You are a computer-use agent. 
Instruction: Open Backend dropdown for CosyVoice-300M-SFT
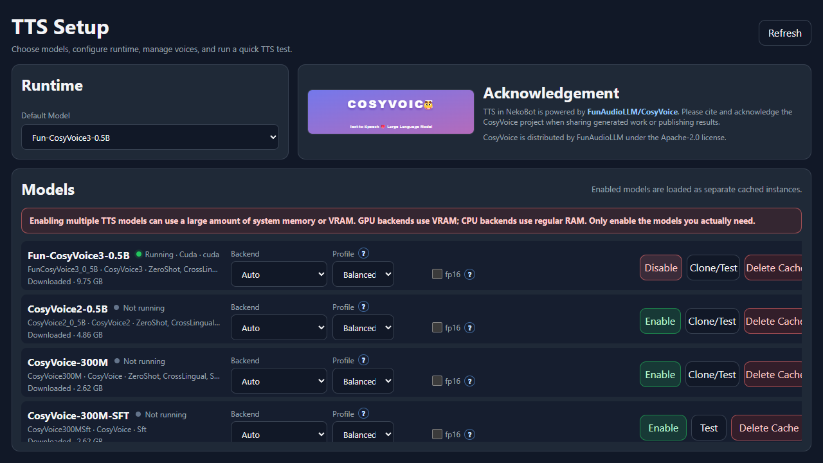[279, 431]
